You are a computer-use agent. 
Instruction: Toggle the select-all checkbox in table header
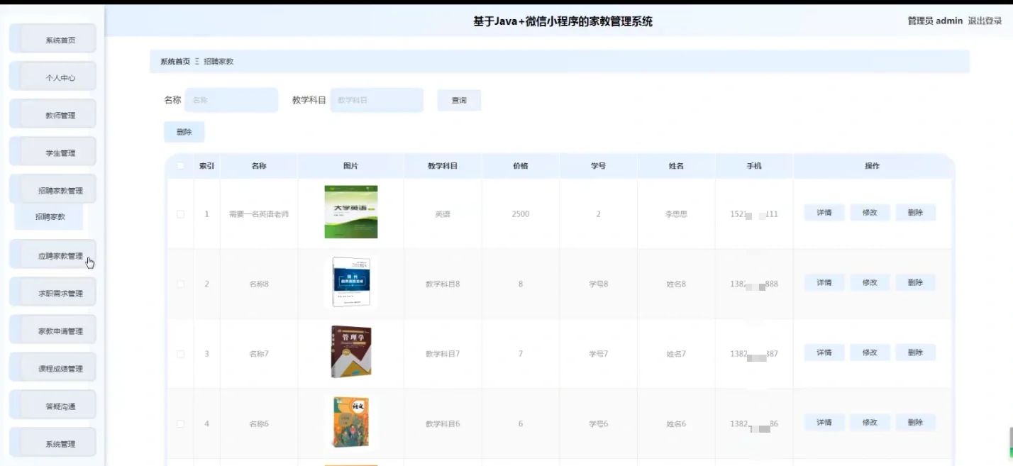pos(181,165)
